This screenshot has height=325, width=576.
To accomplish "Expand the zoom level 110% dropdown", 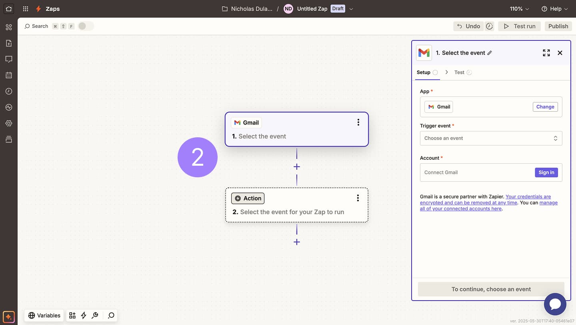I will coord(519,9).
